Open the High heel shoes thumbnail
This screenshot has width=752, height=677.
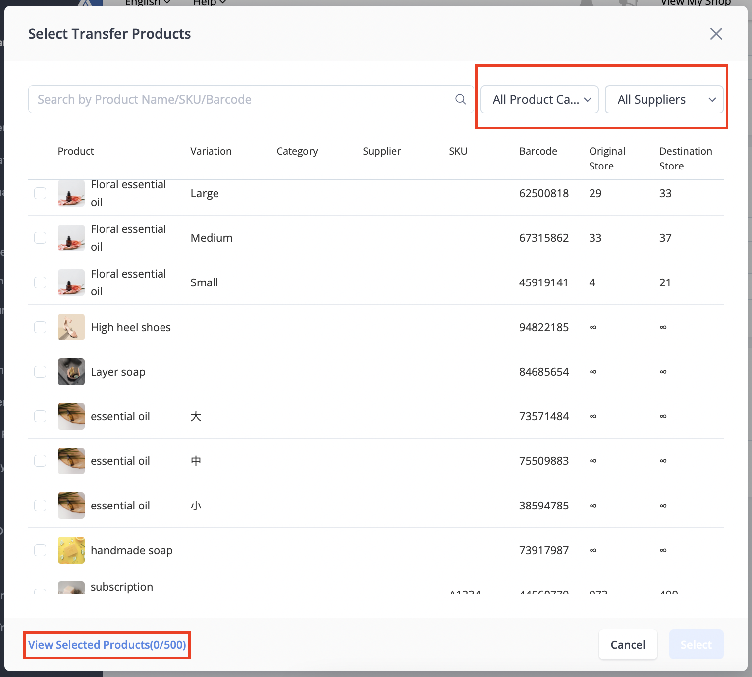point(71,327)
